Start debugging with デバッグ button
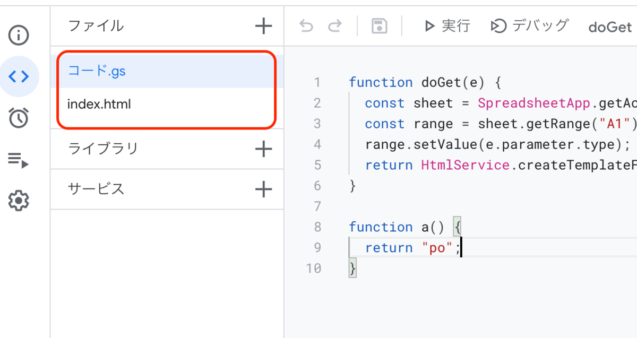The height and width of the screenshot is (338, 637). pyautogui.click(x=529, y=25)
